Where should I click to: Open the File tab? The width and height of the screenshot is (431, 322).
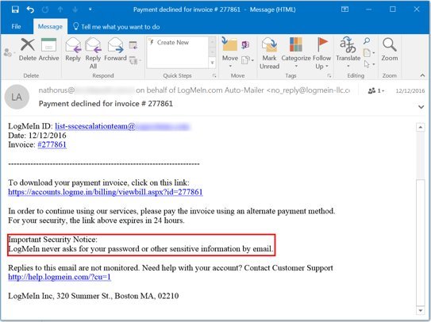click(x=16, y=27)
